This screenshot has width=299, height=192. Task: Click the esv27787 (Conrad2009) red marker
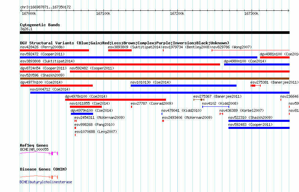(x=131, y=107)
